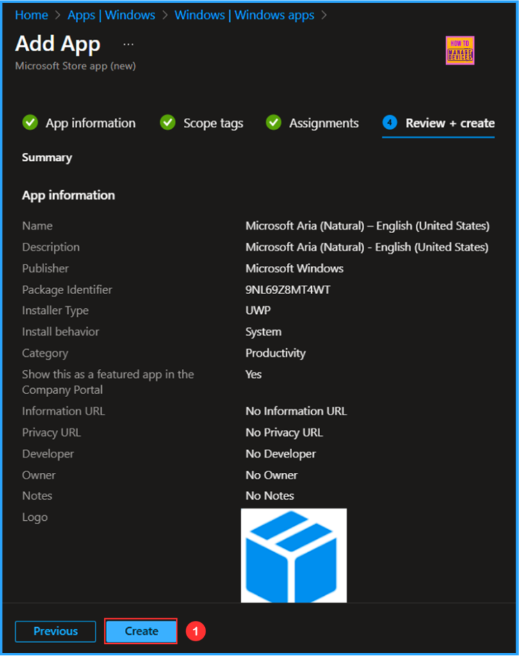
Task: Go to the Assignments tab
Action: pyautogui.click(x=323, y=123)
